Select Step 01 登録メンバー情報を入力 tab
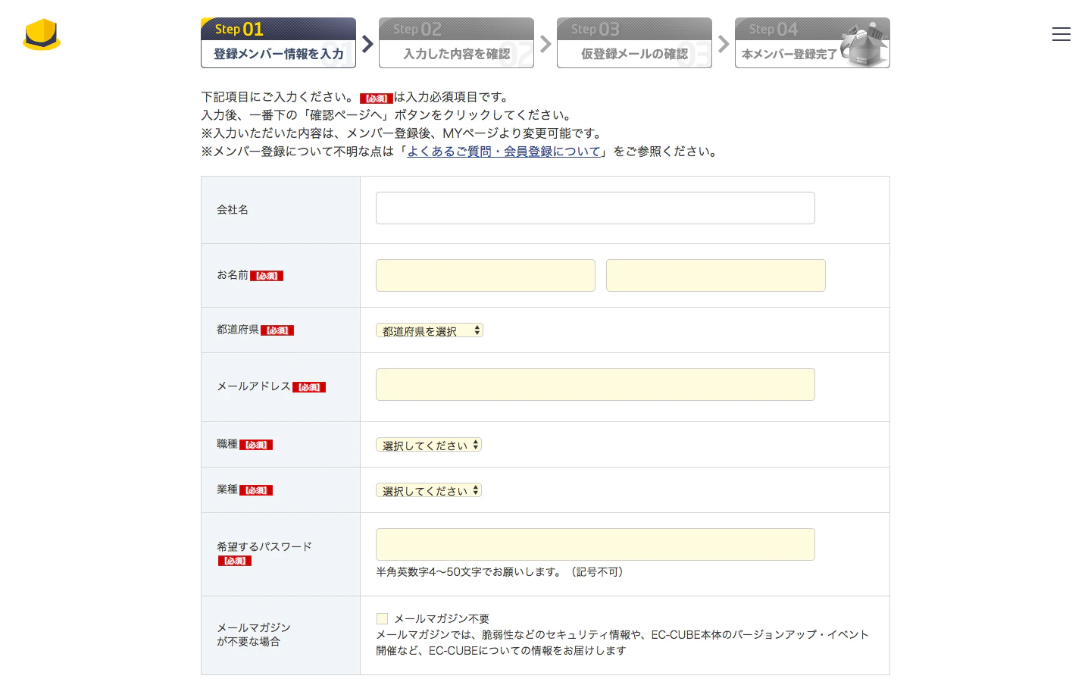 [278, 43]
